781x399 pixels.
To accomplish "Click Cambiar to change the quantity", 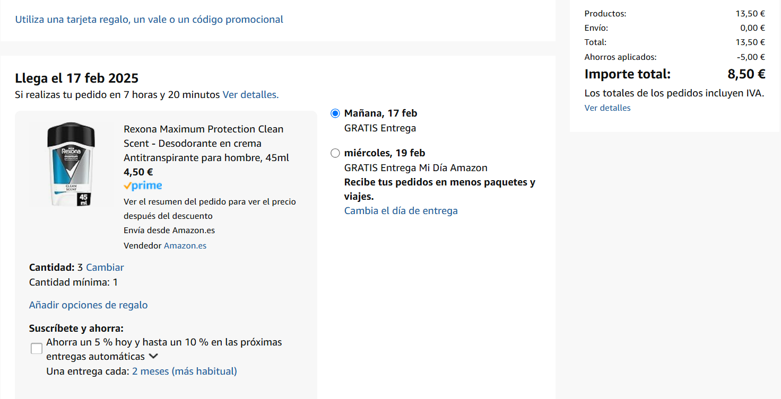I will 105,268.
